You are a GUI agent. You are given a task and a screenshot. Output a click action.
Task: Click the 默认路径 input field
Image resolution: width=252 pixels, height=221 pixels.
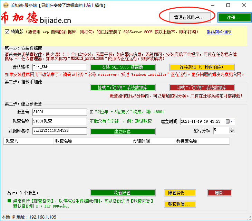[59, 67]
